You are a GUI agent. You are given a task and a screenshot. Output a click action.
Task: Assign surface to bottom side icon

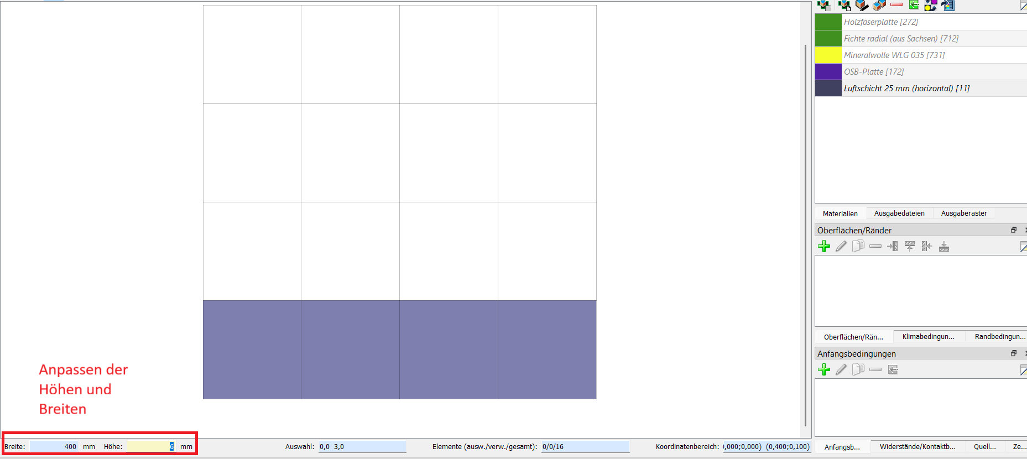[x=944, y=246]
